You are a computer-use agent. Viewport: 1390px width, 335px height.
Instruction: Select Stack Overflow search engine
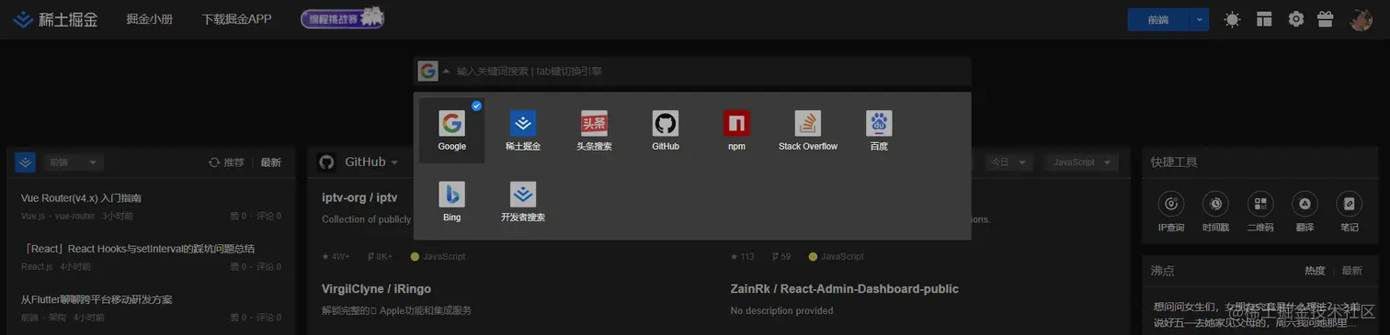808,130
